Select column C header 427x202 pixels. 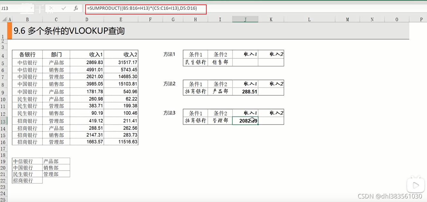(56, 20)
